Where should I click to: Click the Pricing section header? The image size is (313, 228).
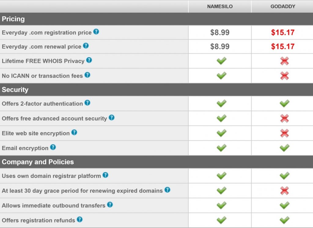pos(156,19)
